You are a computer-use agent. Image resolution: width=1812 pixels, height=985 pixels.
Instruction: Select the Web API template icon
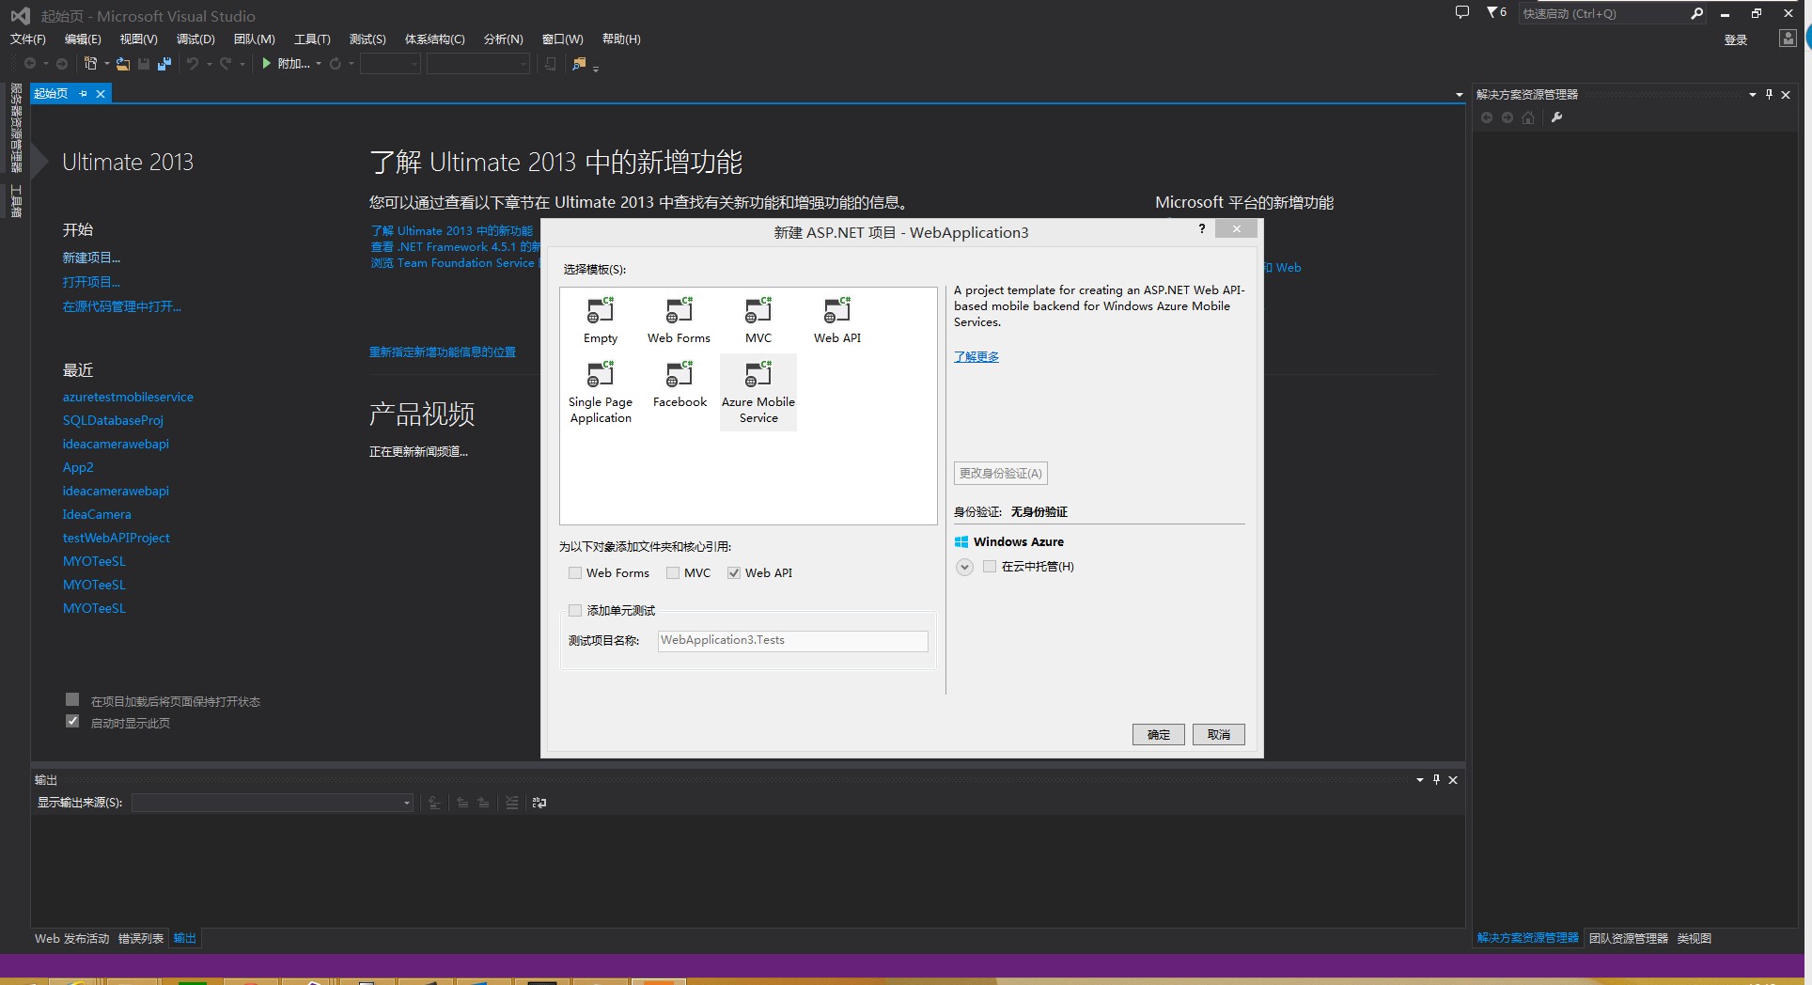837,310
